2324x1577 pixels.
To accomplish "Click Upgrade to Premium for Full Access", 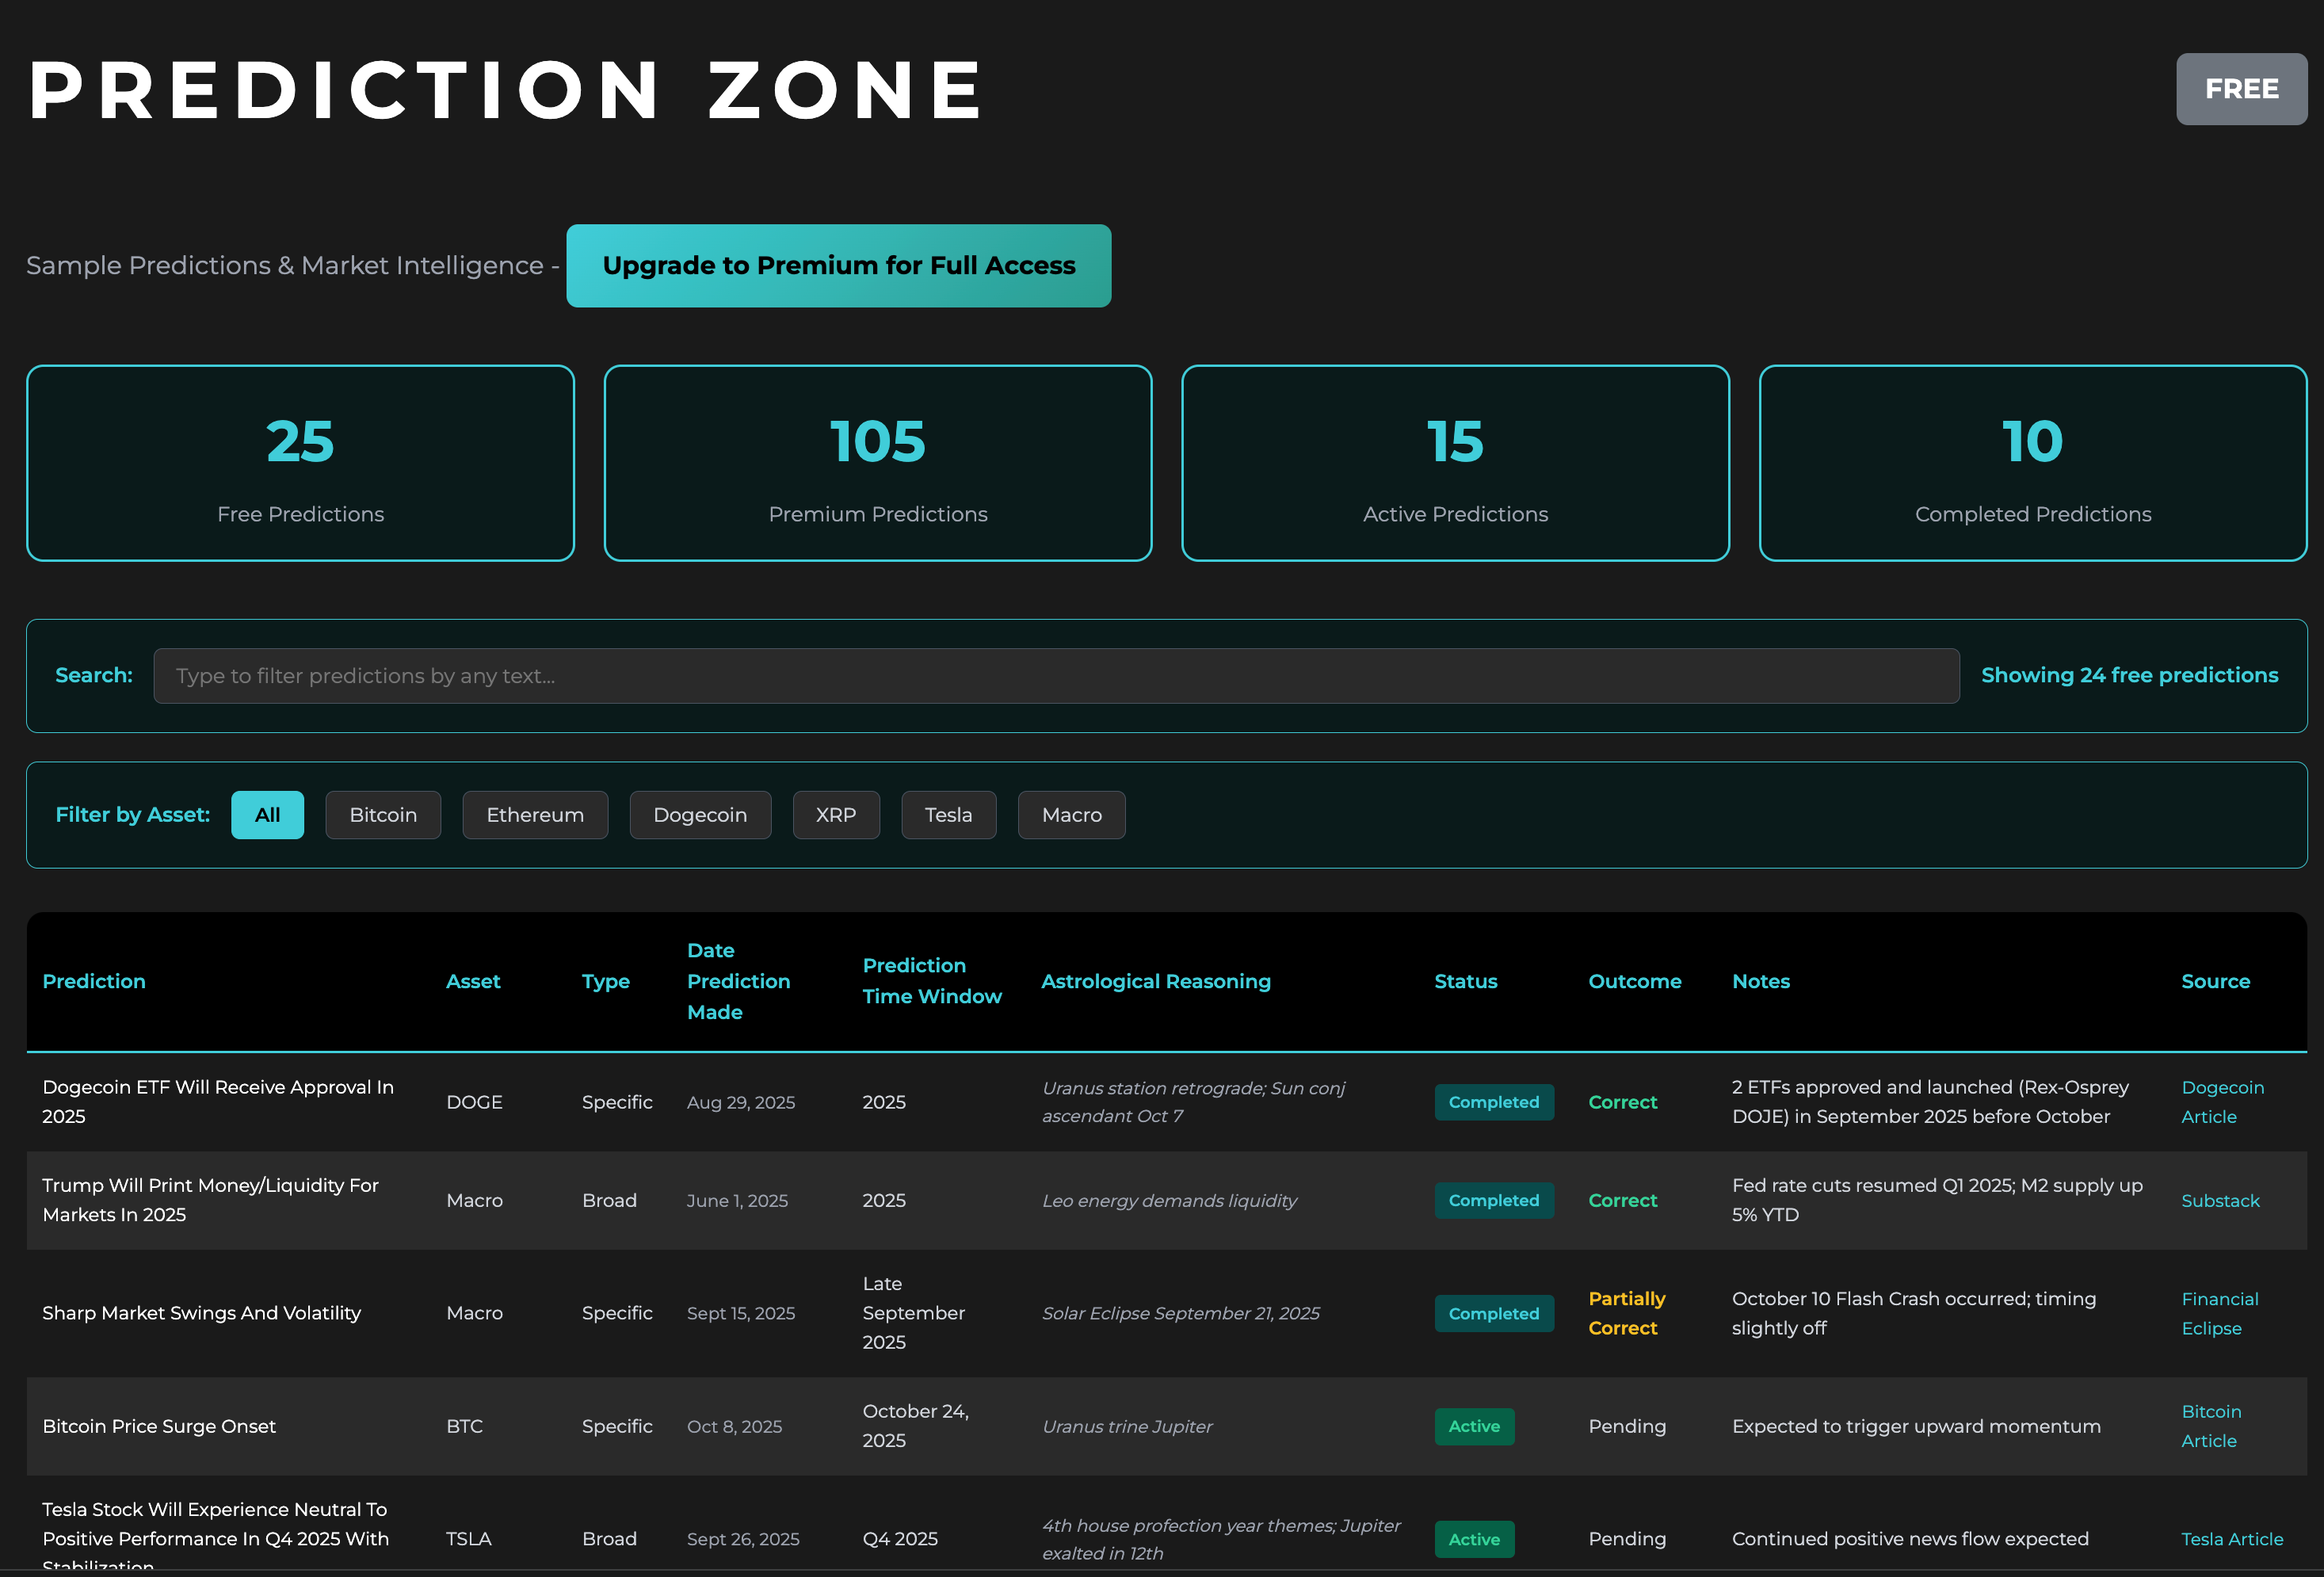I will (838, 266).
